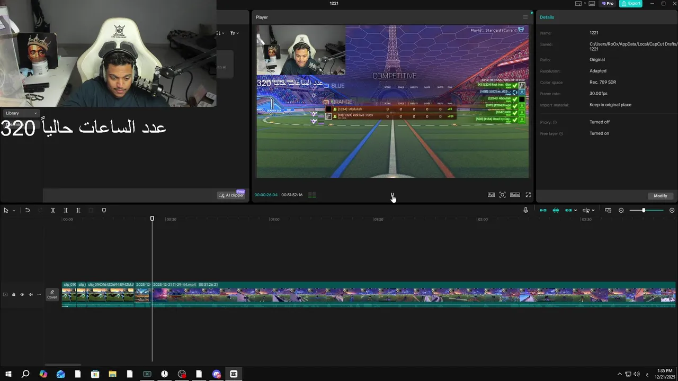The height and width of the screenshot is (381, 678).
Task: Delete the clip part right of playhead
Action: [x=78, y=210]
